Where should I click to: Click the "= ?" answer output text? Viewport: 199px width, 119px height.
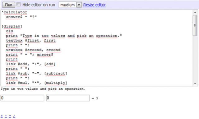click(x=95, y=99)
